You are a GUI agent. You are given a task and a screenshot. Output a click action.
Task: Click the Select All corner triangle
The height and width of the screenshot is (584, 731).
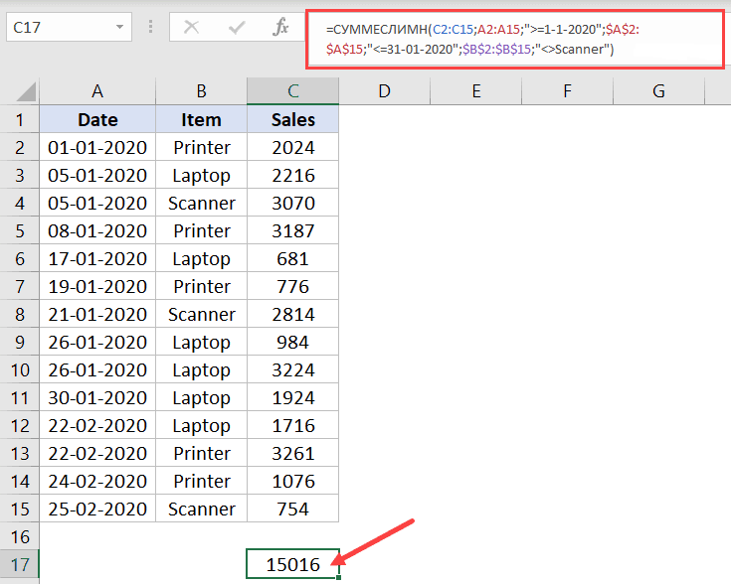click(26, 91)
